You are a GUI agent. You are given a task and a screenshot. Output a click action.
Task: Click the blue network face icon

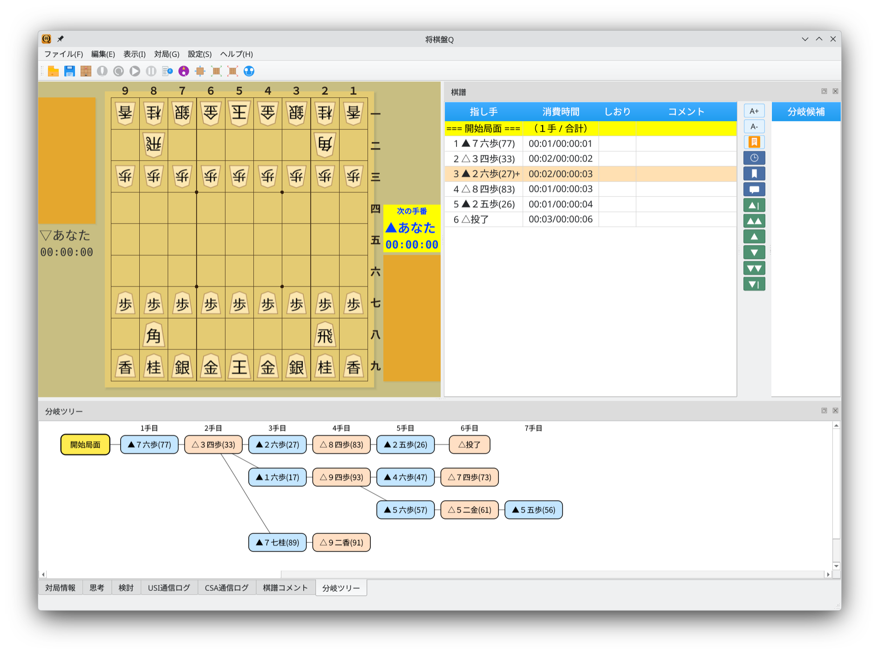point(248,71)
